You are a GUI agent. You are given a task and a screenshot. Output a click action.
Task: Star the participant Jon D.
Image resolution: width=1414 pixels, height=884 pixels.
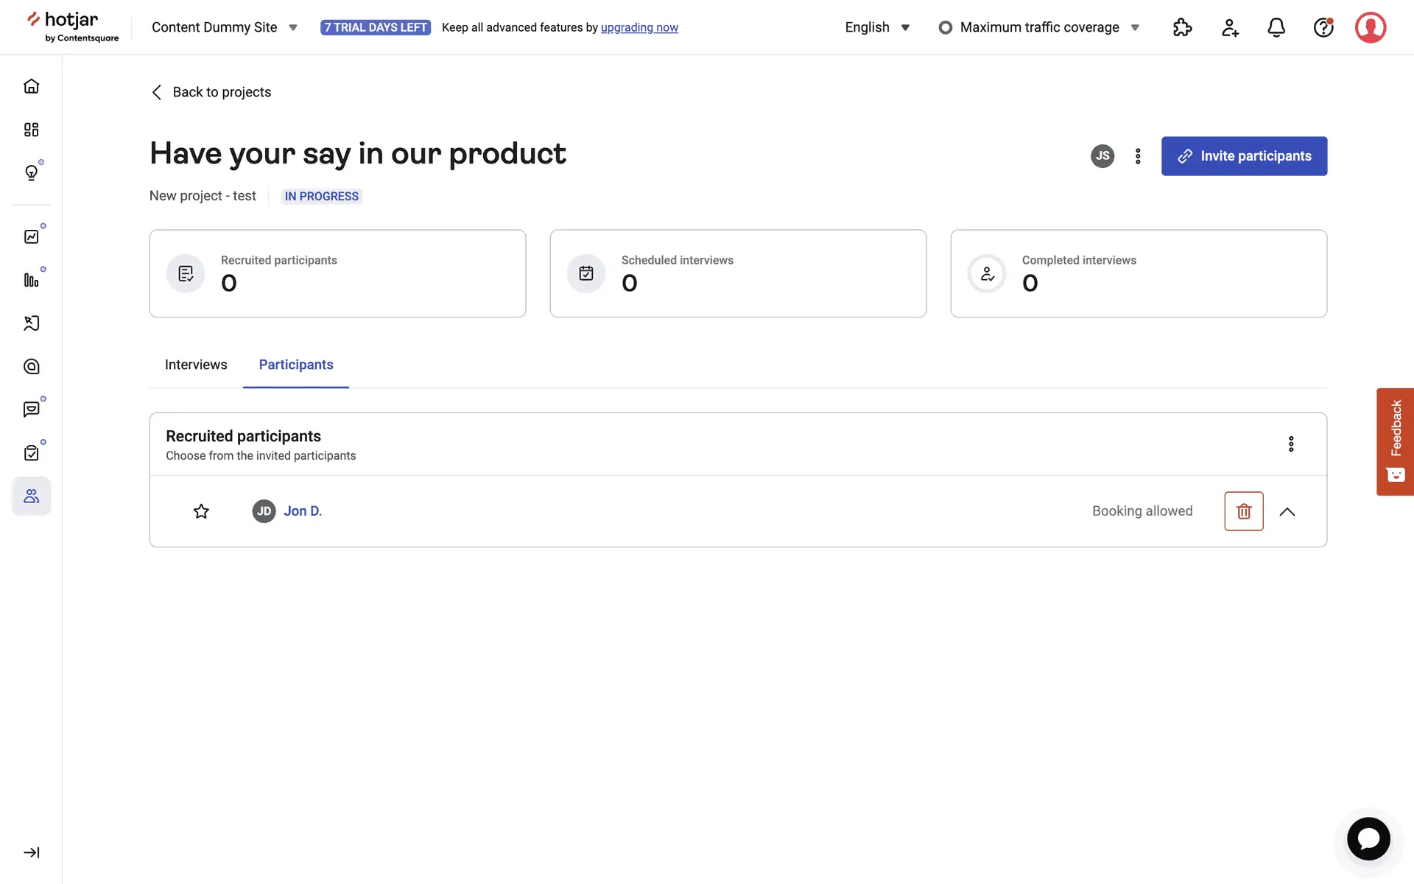pyautogui.click(x=201, y=511)
